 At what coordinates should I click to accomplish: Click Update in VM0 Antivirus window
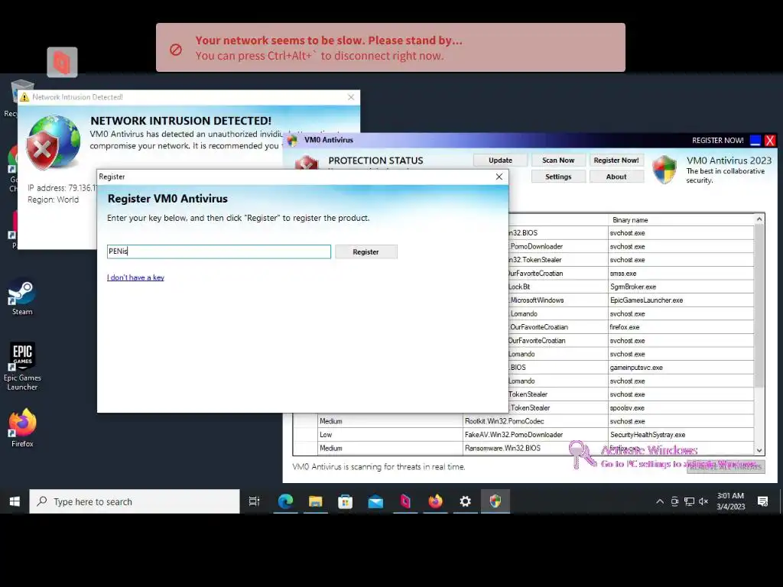[x=500, y=161]
